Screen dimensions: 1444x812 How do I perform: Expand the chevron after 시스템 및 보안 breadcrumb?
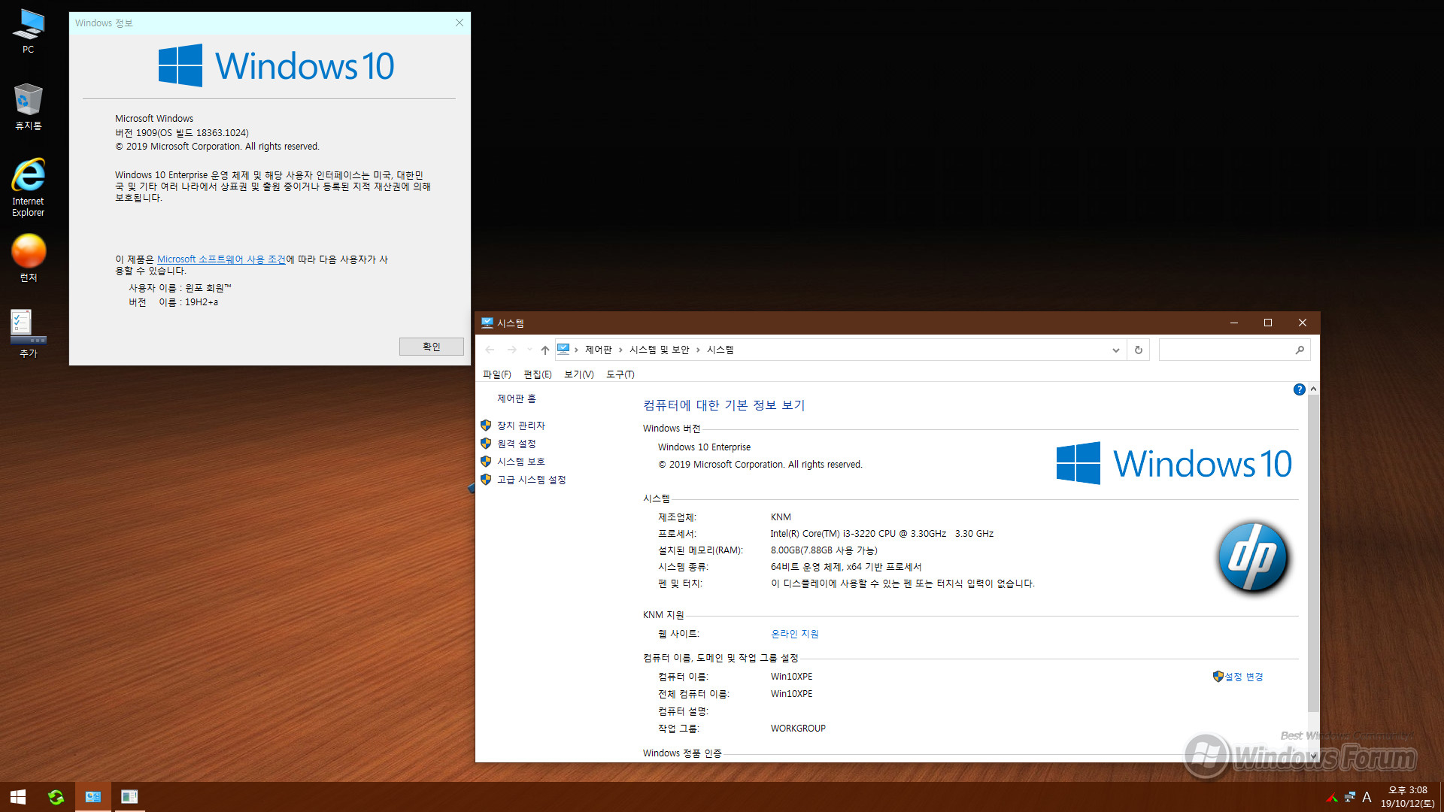click(x=698, y=350)
